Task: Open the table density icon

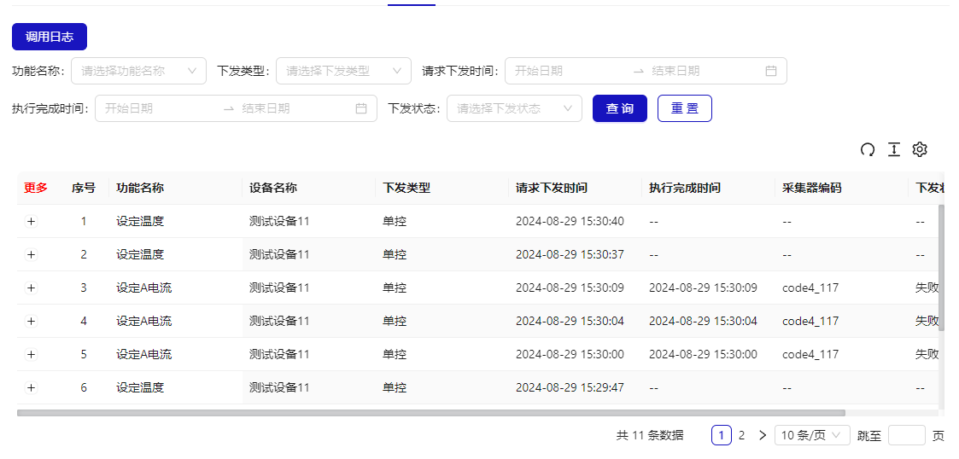Action: (x=893, y=150)
